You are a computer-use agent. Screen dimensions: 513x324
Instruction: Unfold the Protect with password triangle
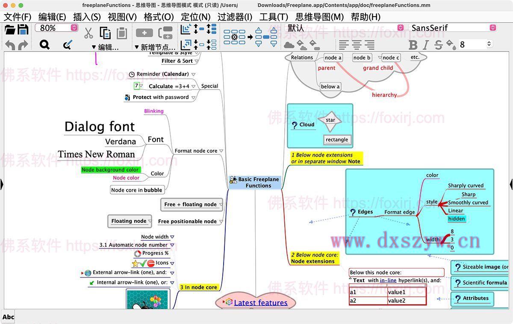pyautogui.click(x=193, y=97)
